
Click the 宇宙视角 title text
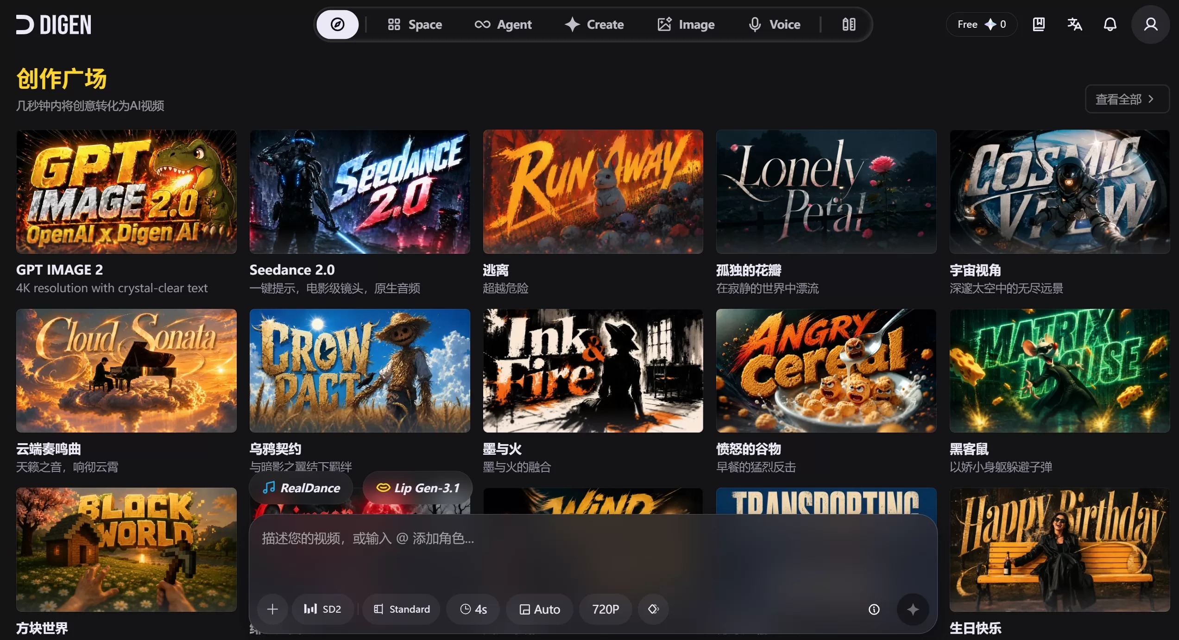tap(975, 270)
